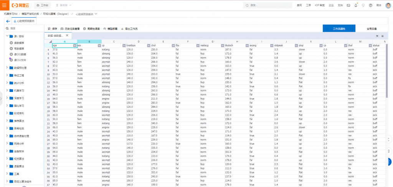
Task: Go to 可视化建模 (Designer) breadcrumb
Action: tap(56, 14)
